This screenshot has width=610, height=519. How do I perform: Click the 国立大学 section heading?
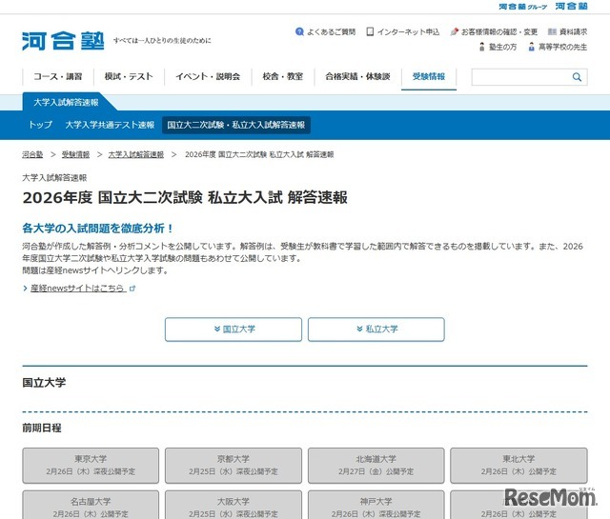44,383
